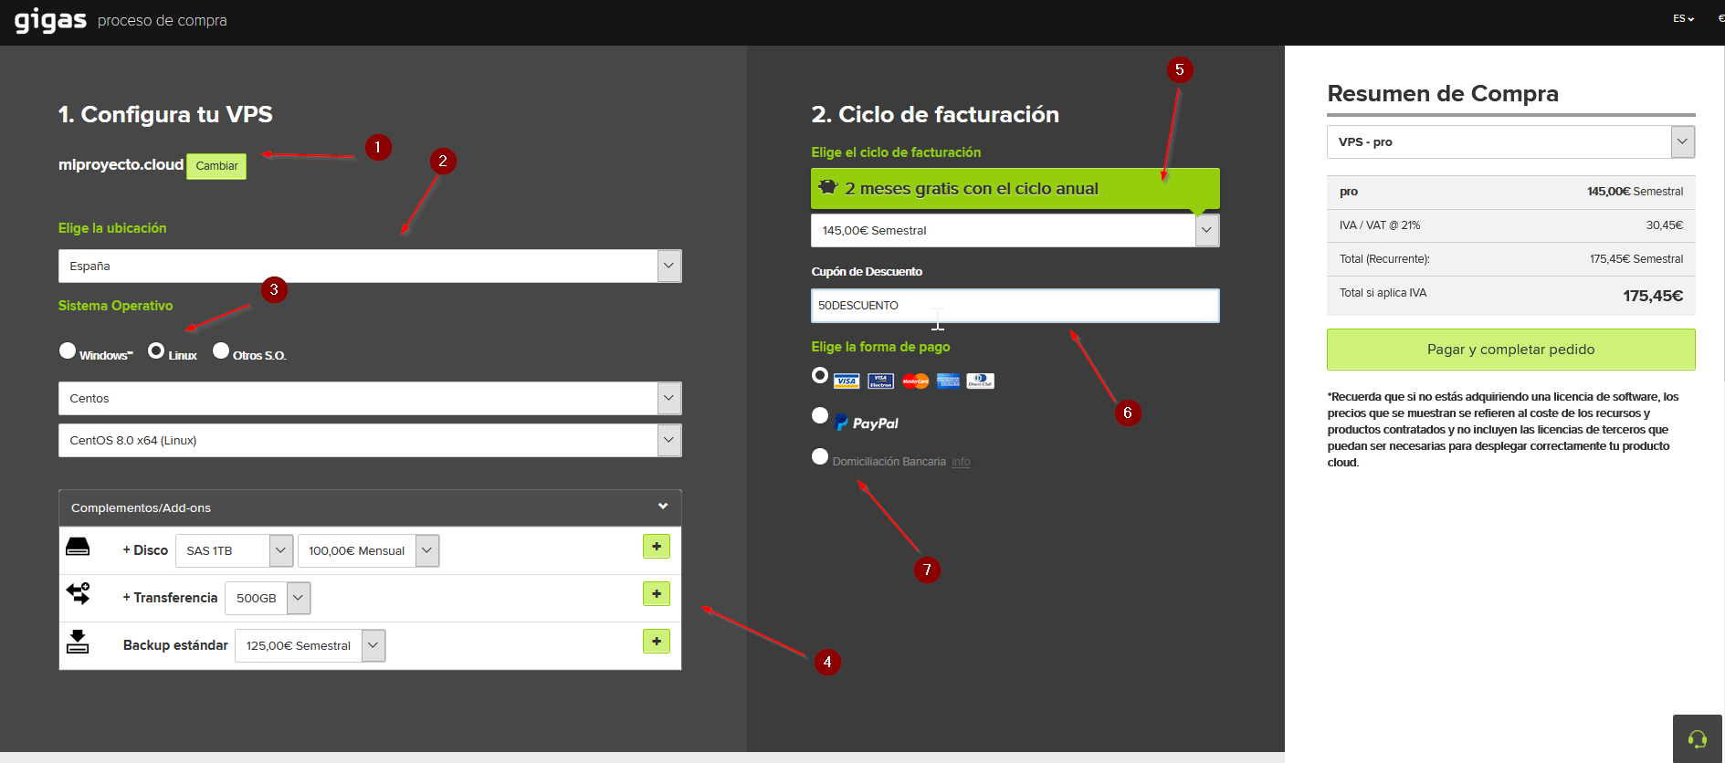Image resolution: width=1725 pixels, height=763 pixels.
Task: Click the 2 meses gratis annual banner
Action: [1015, 188]
